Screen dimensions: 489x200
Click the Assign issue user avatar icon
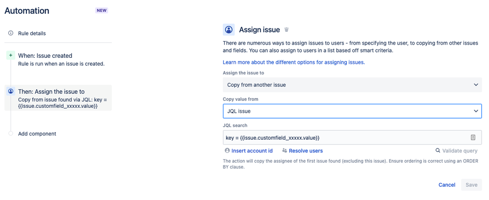pos(229,30)
